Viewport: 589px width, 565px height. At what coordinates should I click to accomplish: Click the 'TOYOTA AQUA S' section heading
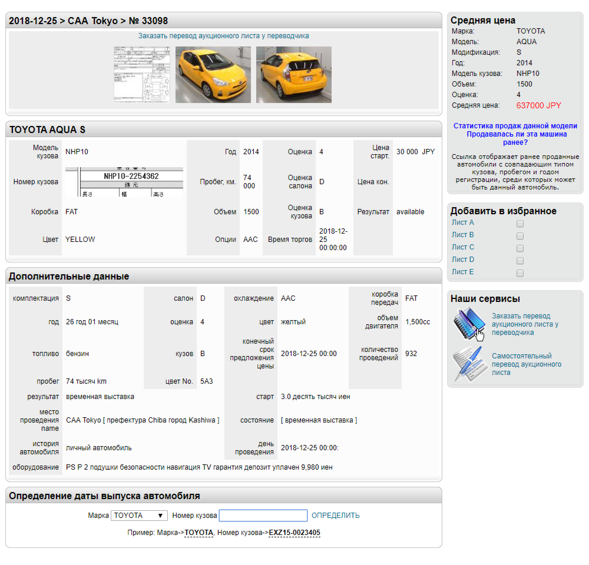(47, 129)
